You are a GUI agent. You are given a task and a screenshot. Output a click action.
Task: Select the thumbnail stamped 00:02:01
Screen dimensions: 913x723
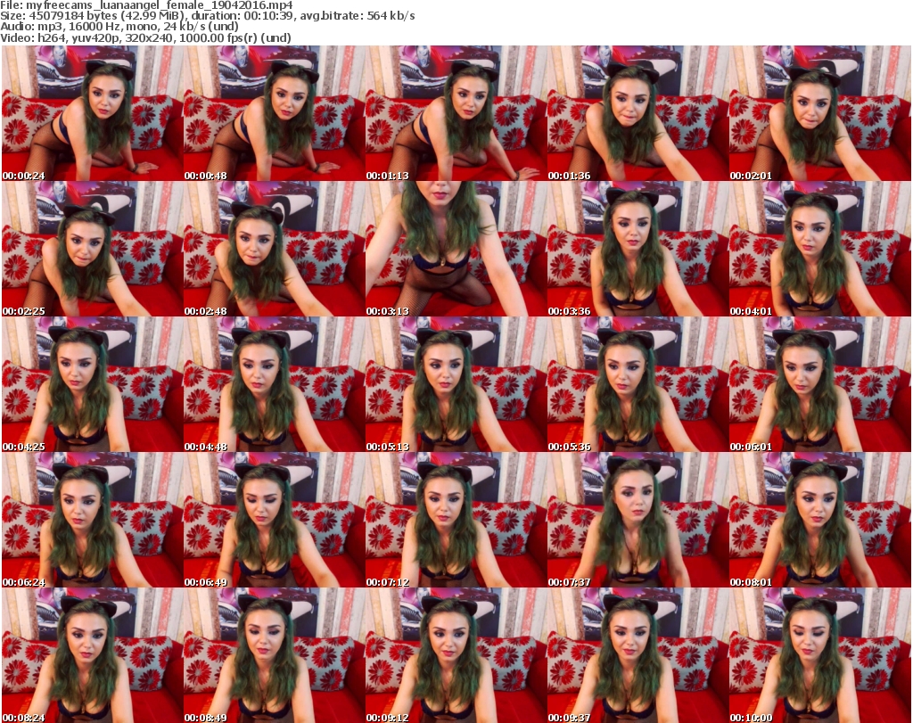(820, 113)
